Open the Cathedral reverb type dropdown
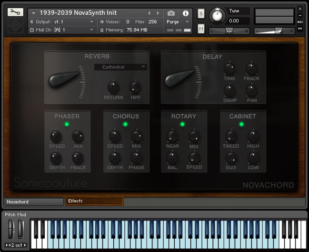Viewport: 309px width, 252px height. tap(120, 67)
